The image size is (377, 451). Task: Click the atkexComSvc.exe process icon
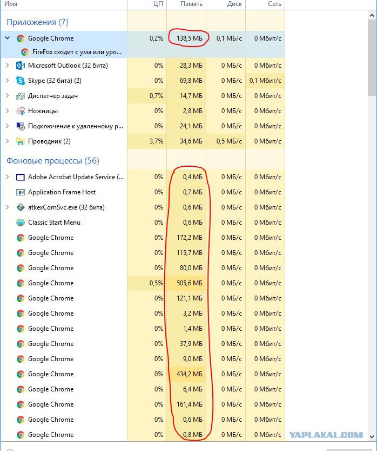point(21,207)
